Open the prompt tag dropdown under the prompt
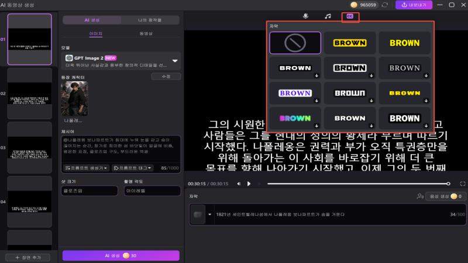The height and width of the screenshot is (263, 468). point(133,168)
